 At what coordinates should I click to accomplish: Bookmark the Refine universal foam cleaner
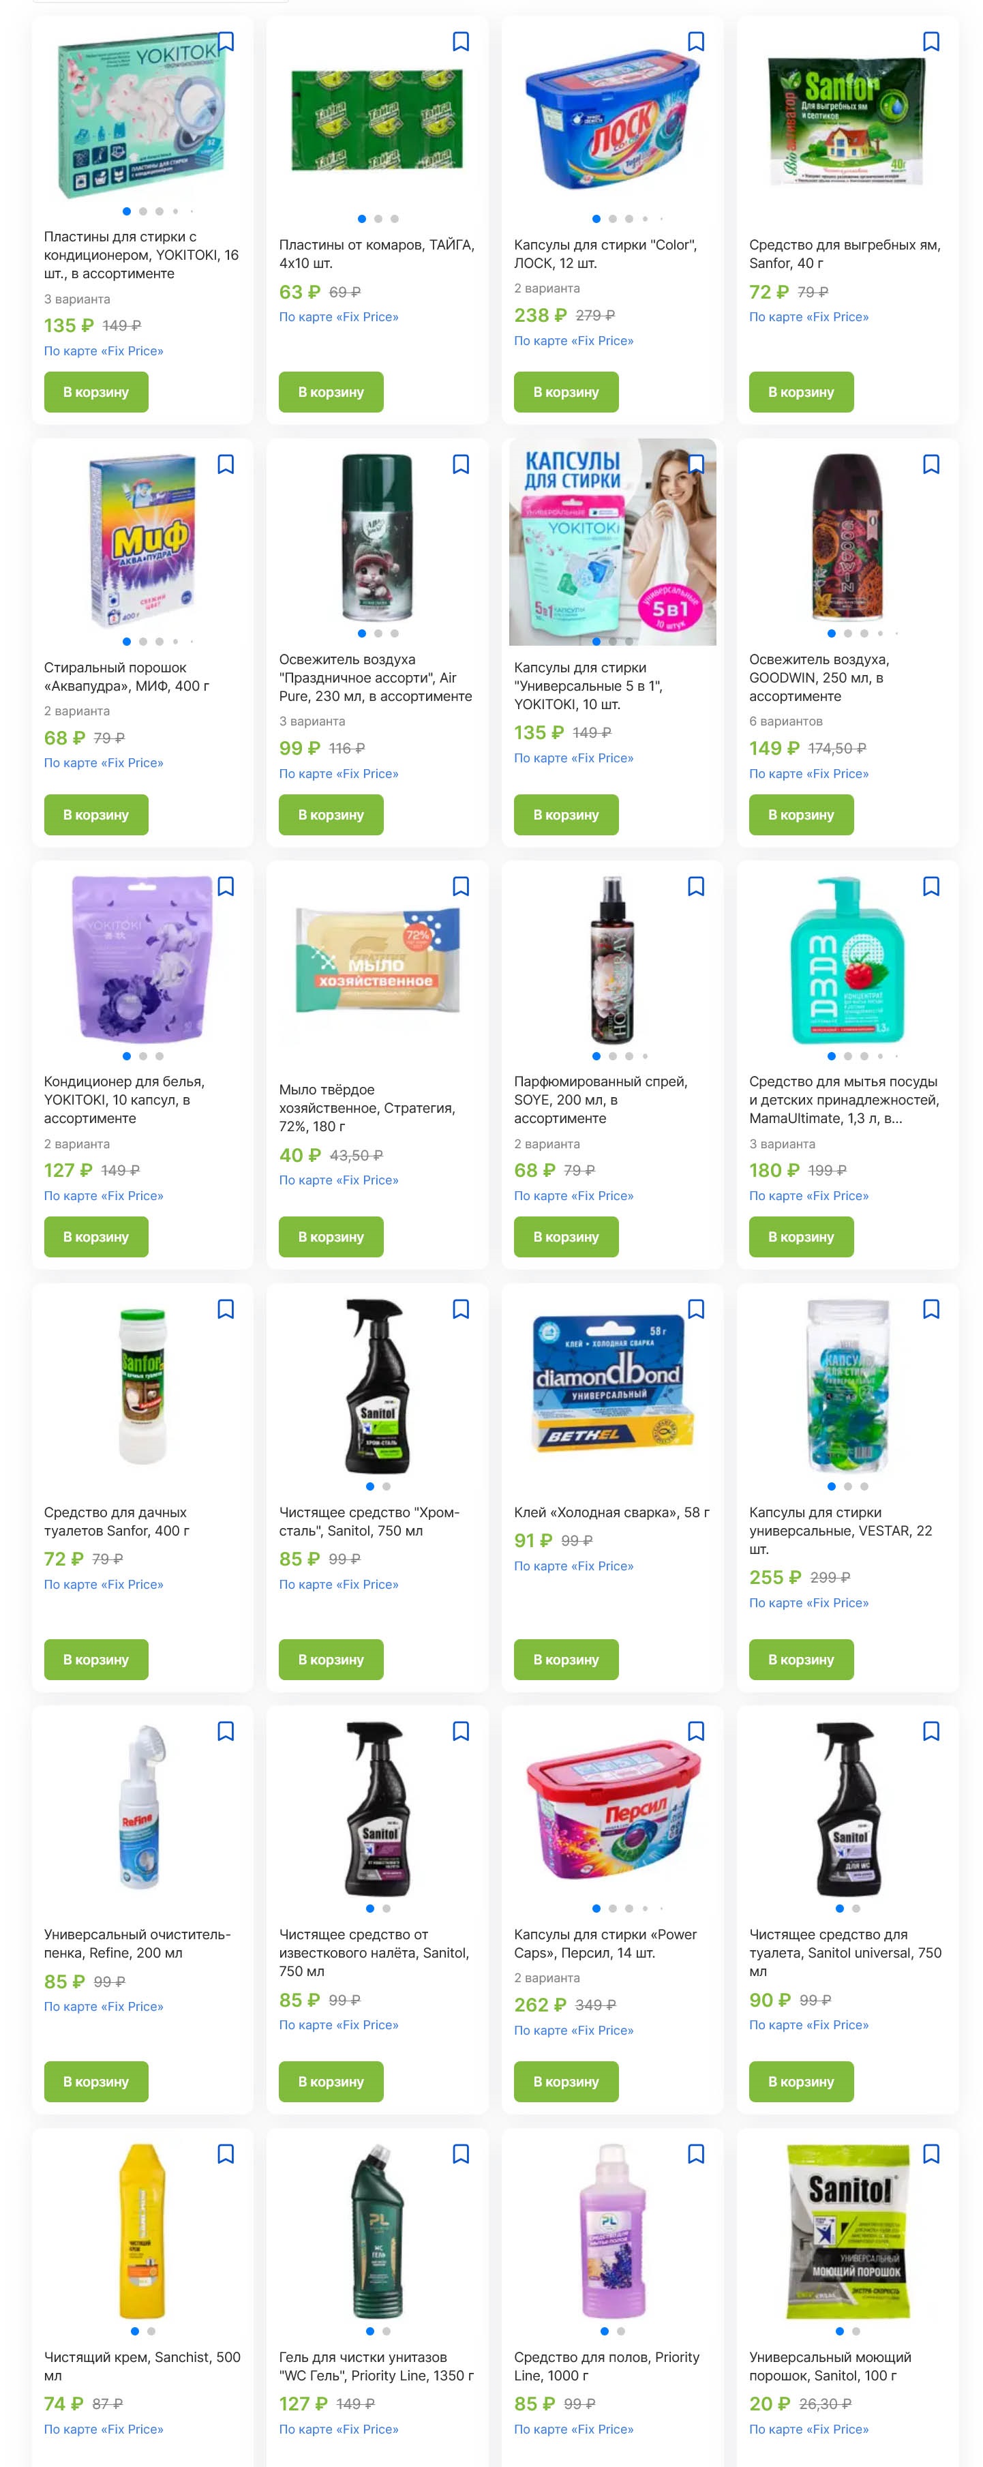coord(226,1731)
